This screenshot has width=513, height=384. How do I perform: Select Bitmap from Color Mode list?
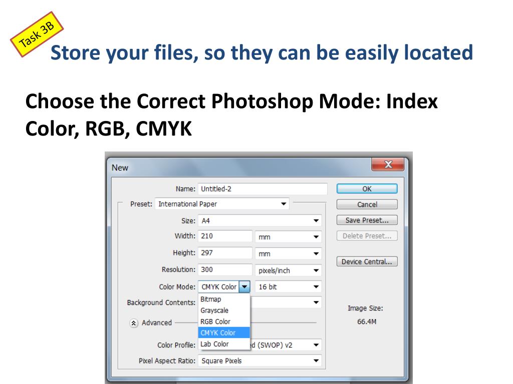pos(224,299)
